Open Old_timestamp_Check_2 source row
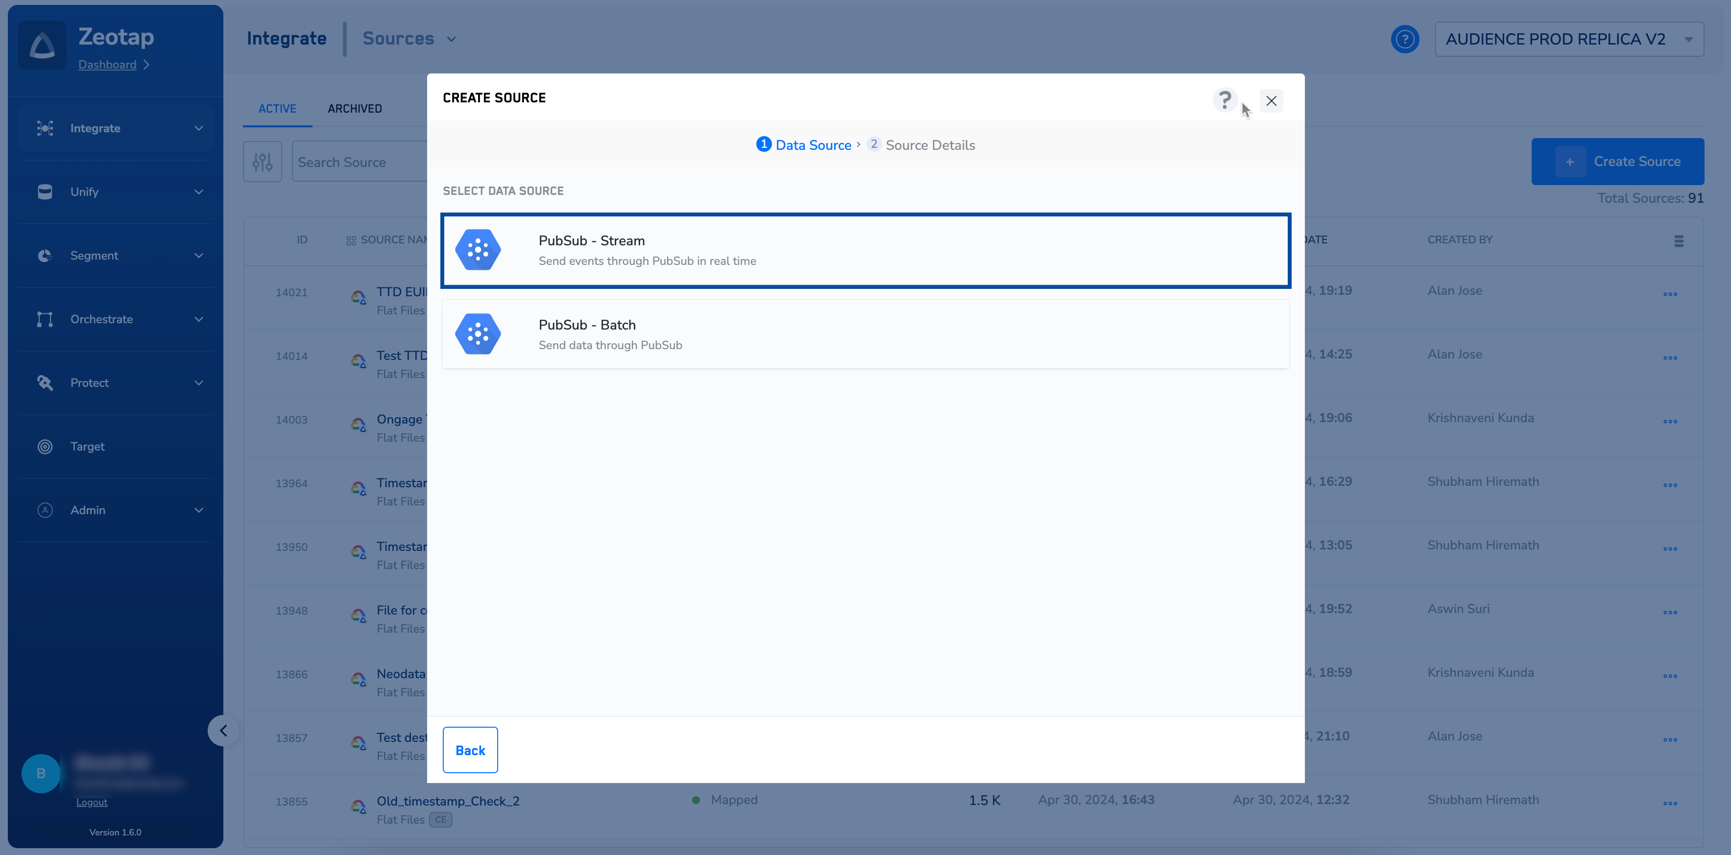The image size is (1731, 855). pyautogui.click(x=973, y=808)
